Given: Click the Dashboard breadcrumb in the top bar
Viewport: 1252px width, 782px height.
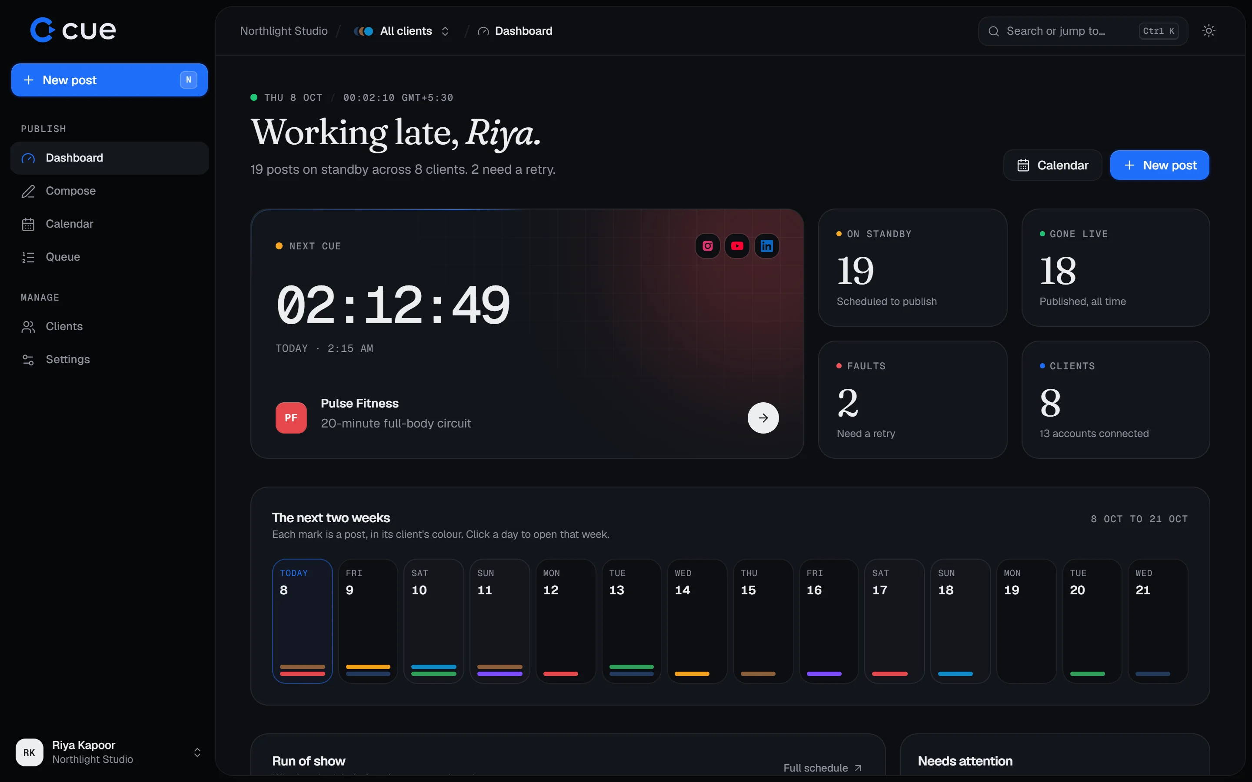Looking at the screenshot, I should 515,31.
